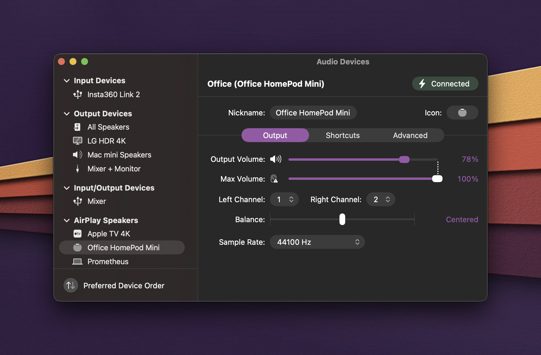Collapse the Output Devices section
Viewport: 541px width, 355px height.
(67, 114)
